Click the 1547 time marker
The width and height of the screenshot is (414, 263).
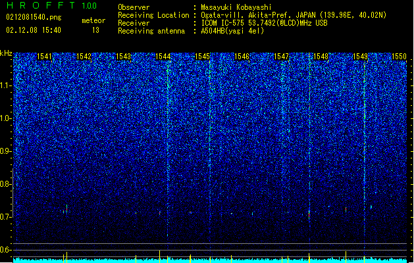[281, 57]
